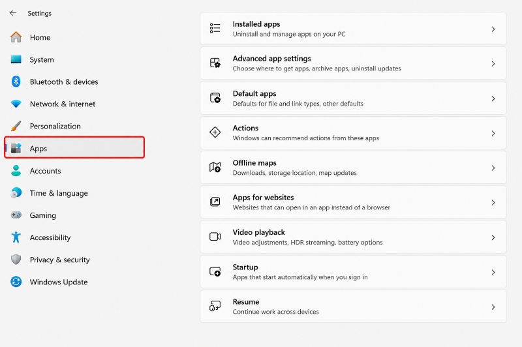This screenshot has height=347, width=522.
Task: Click 'Defaults for file and link types' text
Action: click(298, 104)
